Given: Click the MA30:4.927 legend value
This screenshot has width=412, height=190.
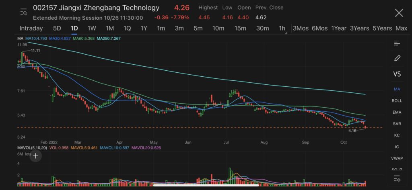Looking at the screenshot, I should (60, 39).
